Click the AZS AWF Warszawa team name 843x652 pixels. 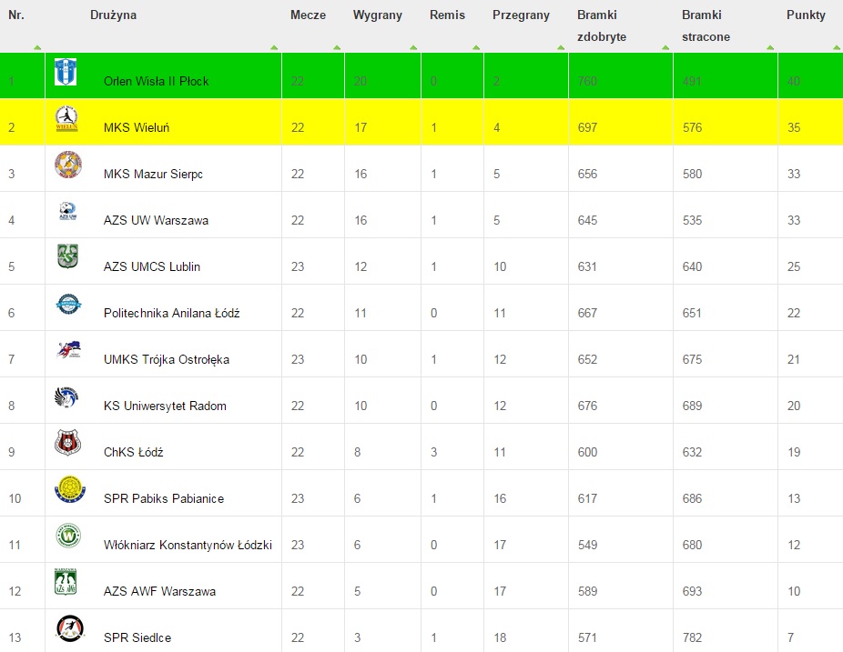[x=159, y=591]
